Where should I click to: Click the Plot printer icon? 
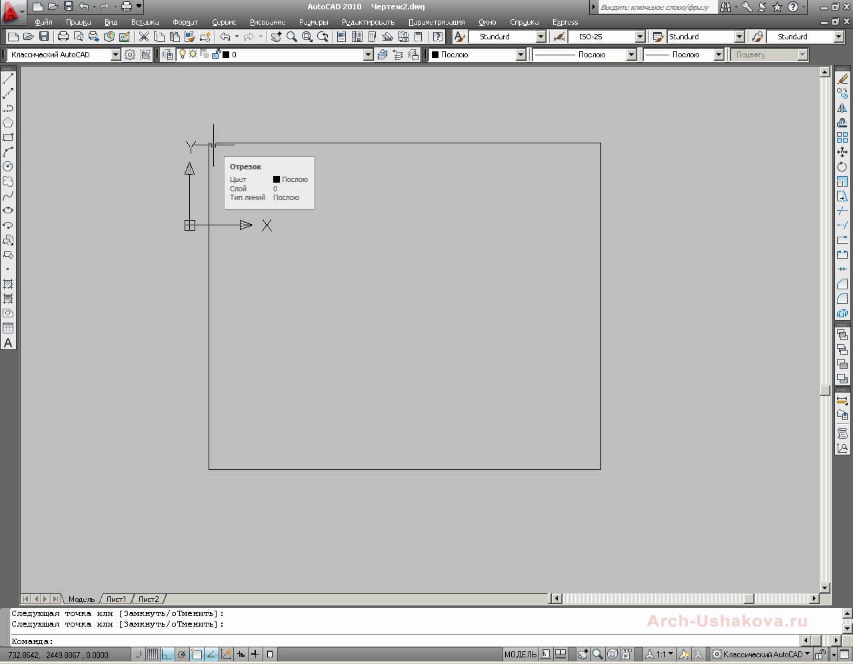click(63, 37)
